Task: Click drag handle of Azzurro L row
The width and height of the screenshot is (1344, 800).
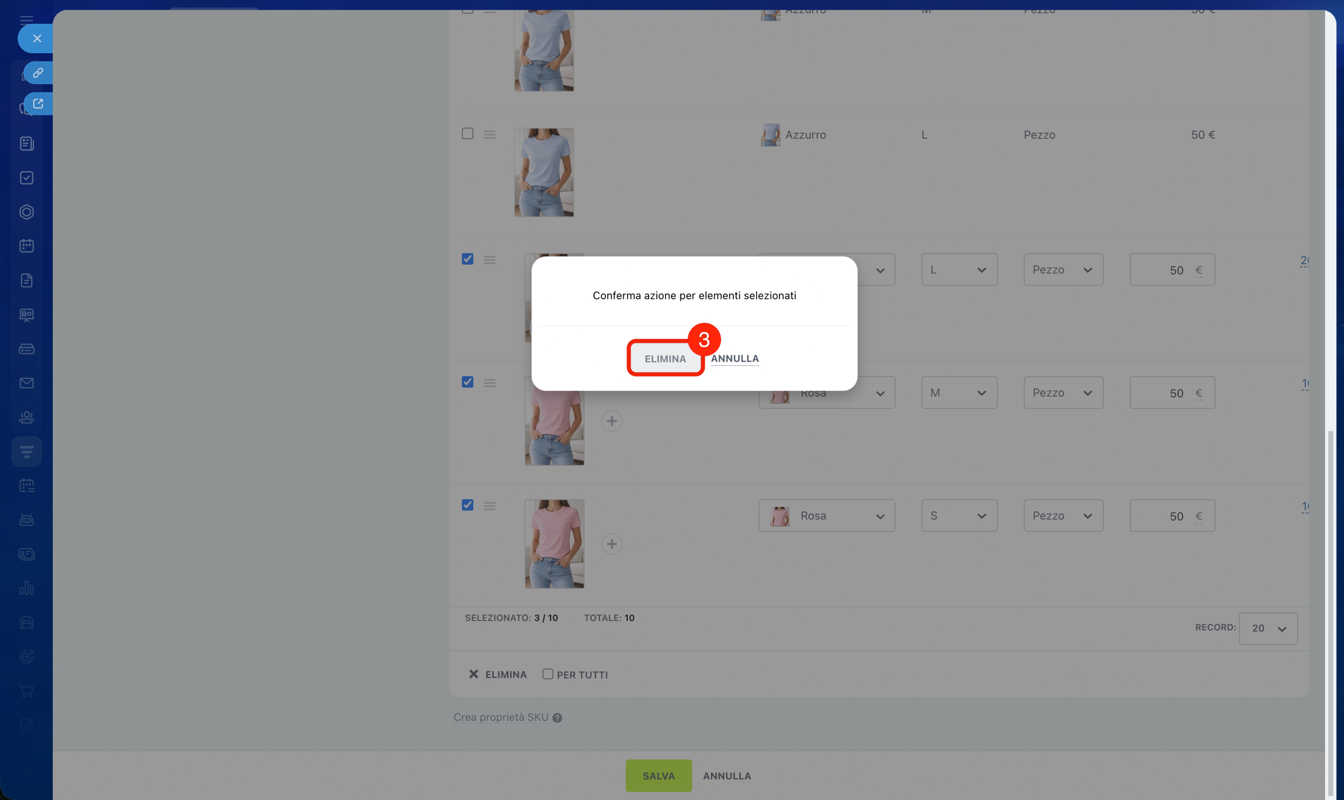Action: click(x=489, y=135)
